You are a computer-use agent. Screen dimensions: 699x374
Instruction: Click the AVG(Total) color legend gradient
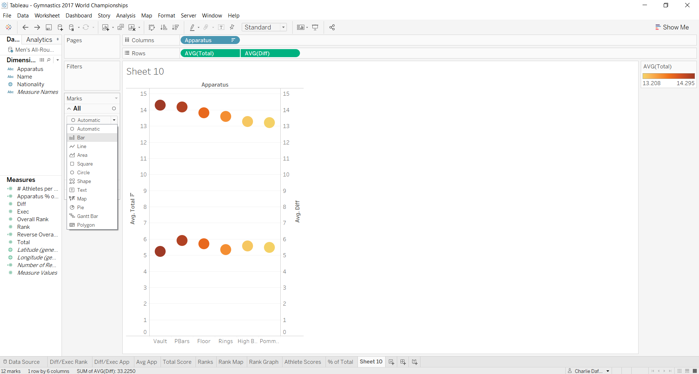click(x=669, y=76)
